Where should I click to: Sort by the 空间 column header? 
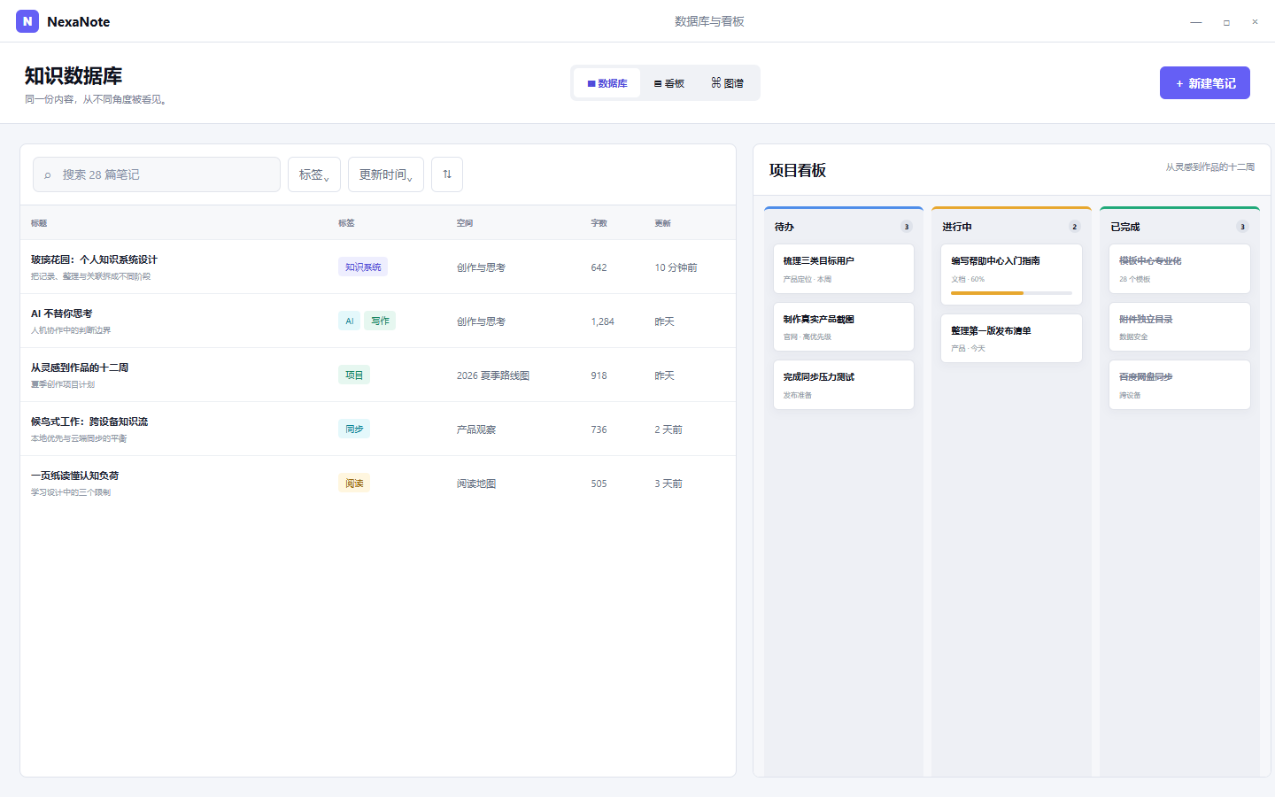tap(465, 223)
